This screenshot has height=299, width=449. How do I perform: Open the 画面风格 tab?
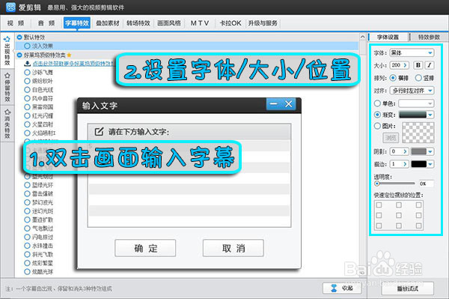click(x=169, y=23)
